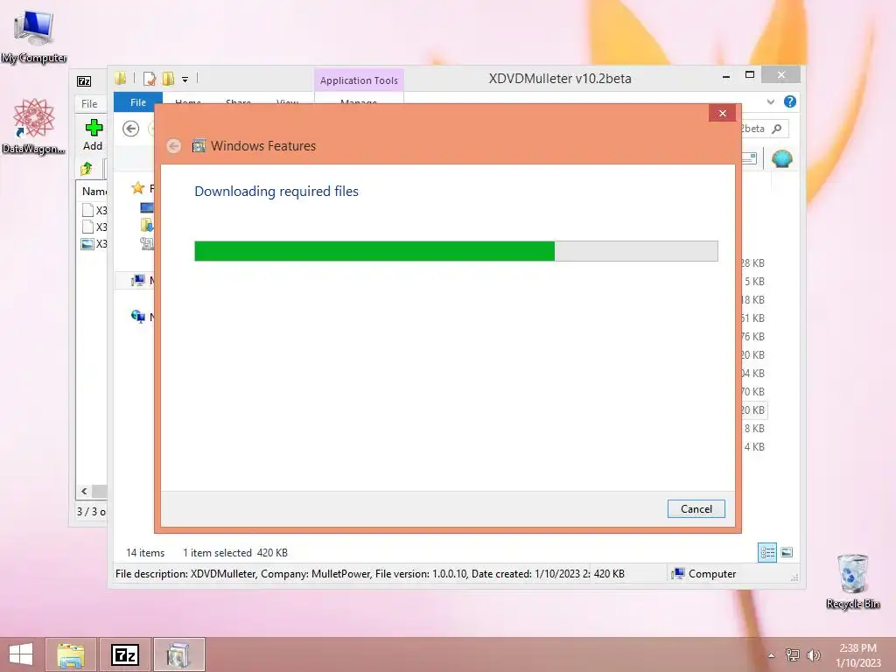Minimize the XDVDMulleter Explorer window
896x672 pixels.
click(726, 76)
